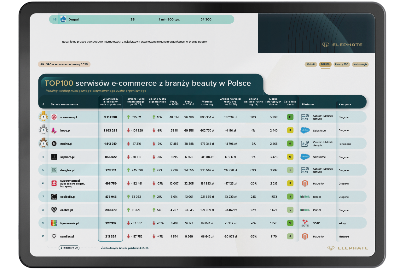Click the gold first-place medal badge
The height and width of the screenshot is (270, 405).
pyautogui.click(x=43, y=117)
